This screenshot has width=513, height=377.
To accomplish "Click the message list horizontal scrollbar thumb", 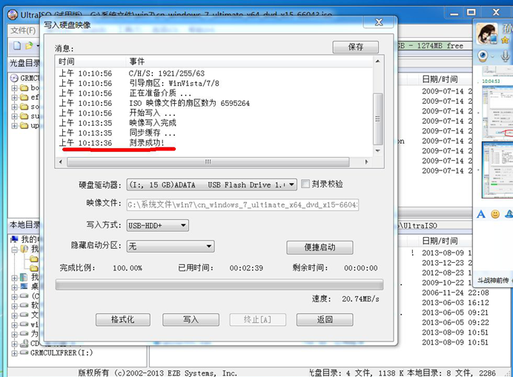I will pos(208,162).
